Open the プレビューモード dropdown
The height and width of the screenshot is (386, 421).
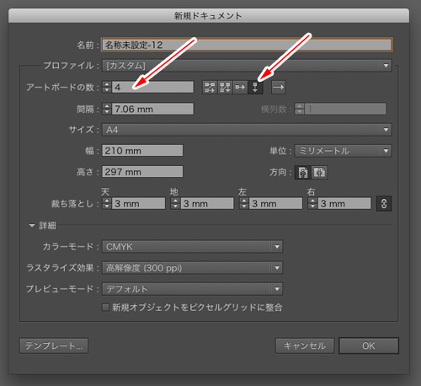point(192,289)
